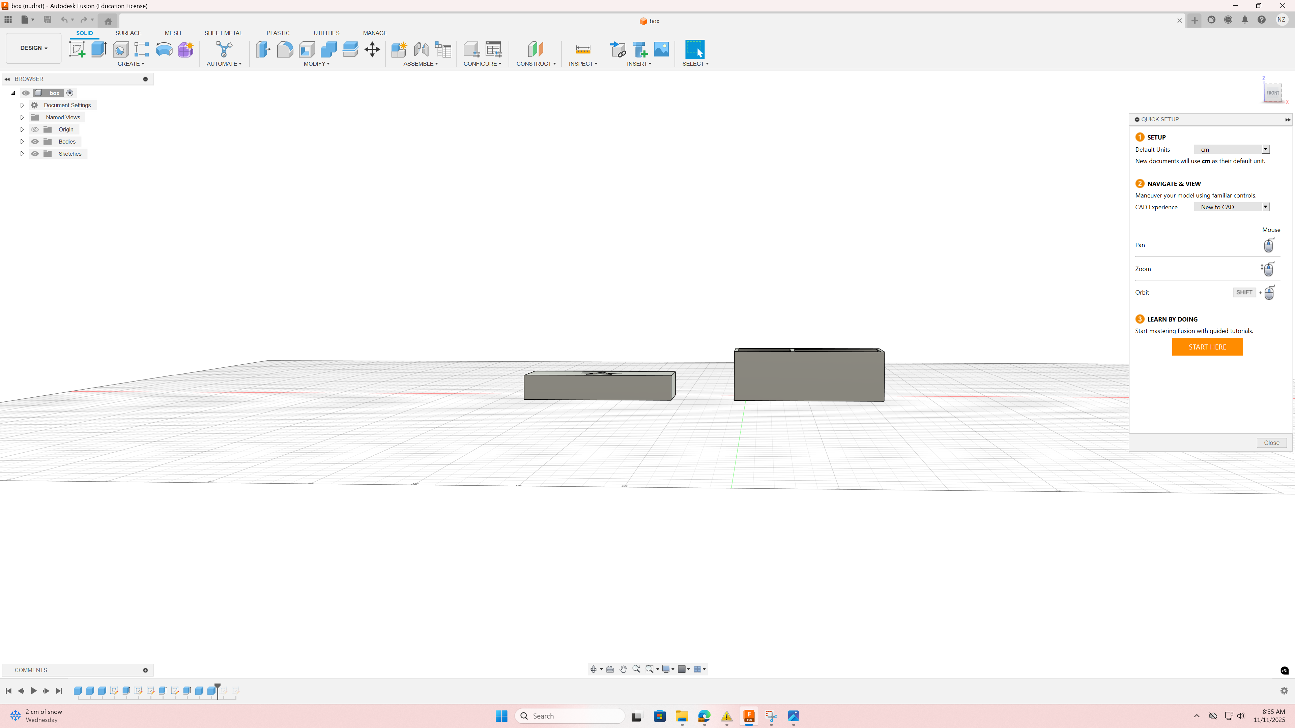Toggle visibility of the Bodies folder

tap(35, 142)
